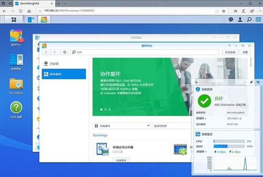Screen dimensions: 263x177
Task: Select All Packages in the sidebar
Action: (x=64, y=74)
